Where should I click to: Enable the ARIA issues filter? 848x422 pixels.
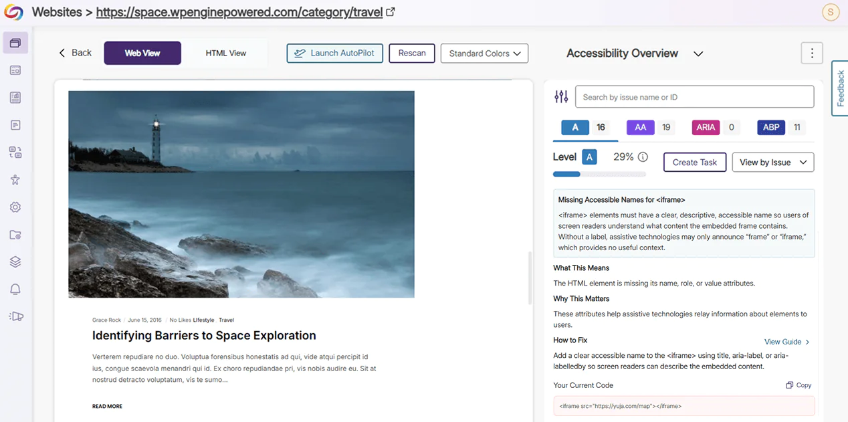pyautogui.click(x=706, y=127)
